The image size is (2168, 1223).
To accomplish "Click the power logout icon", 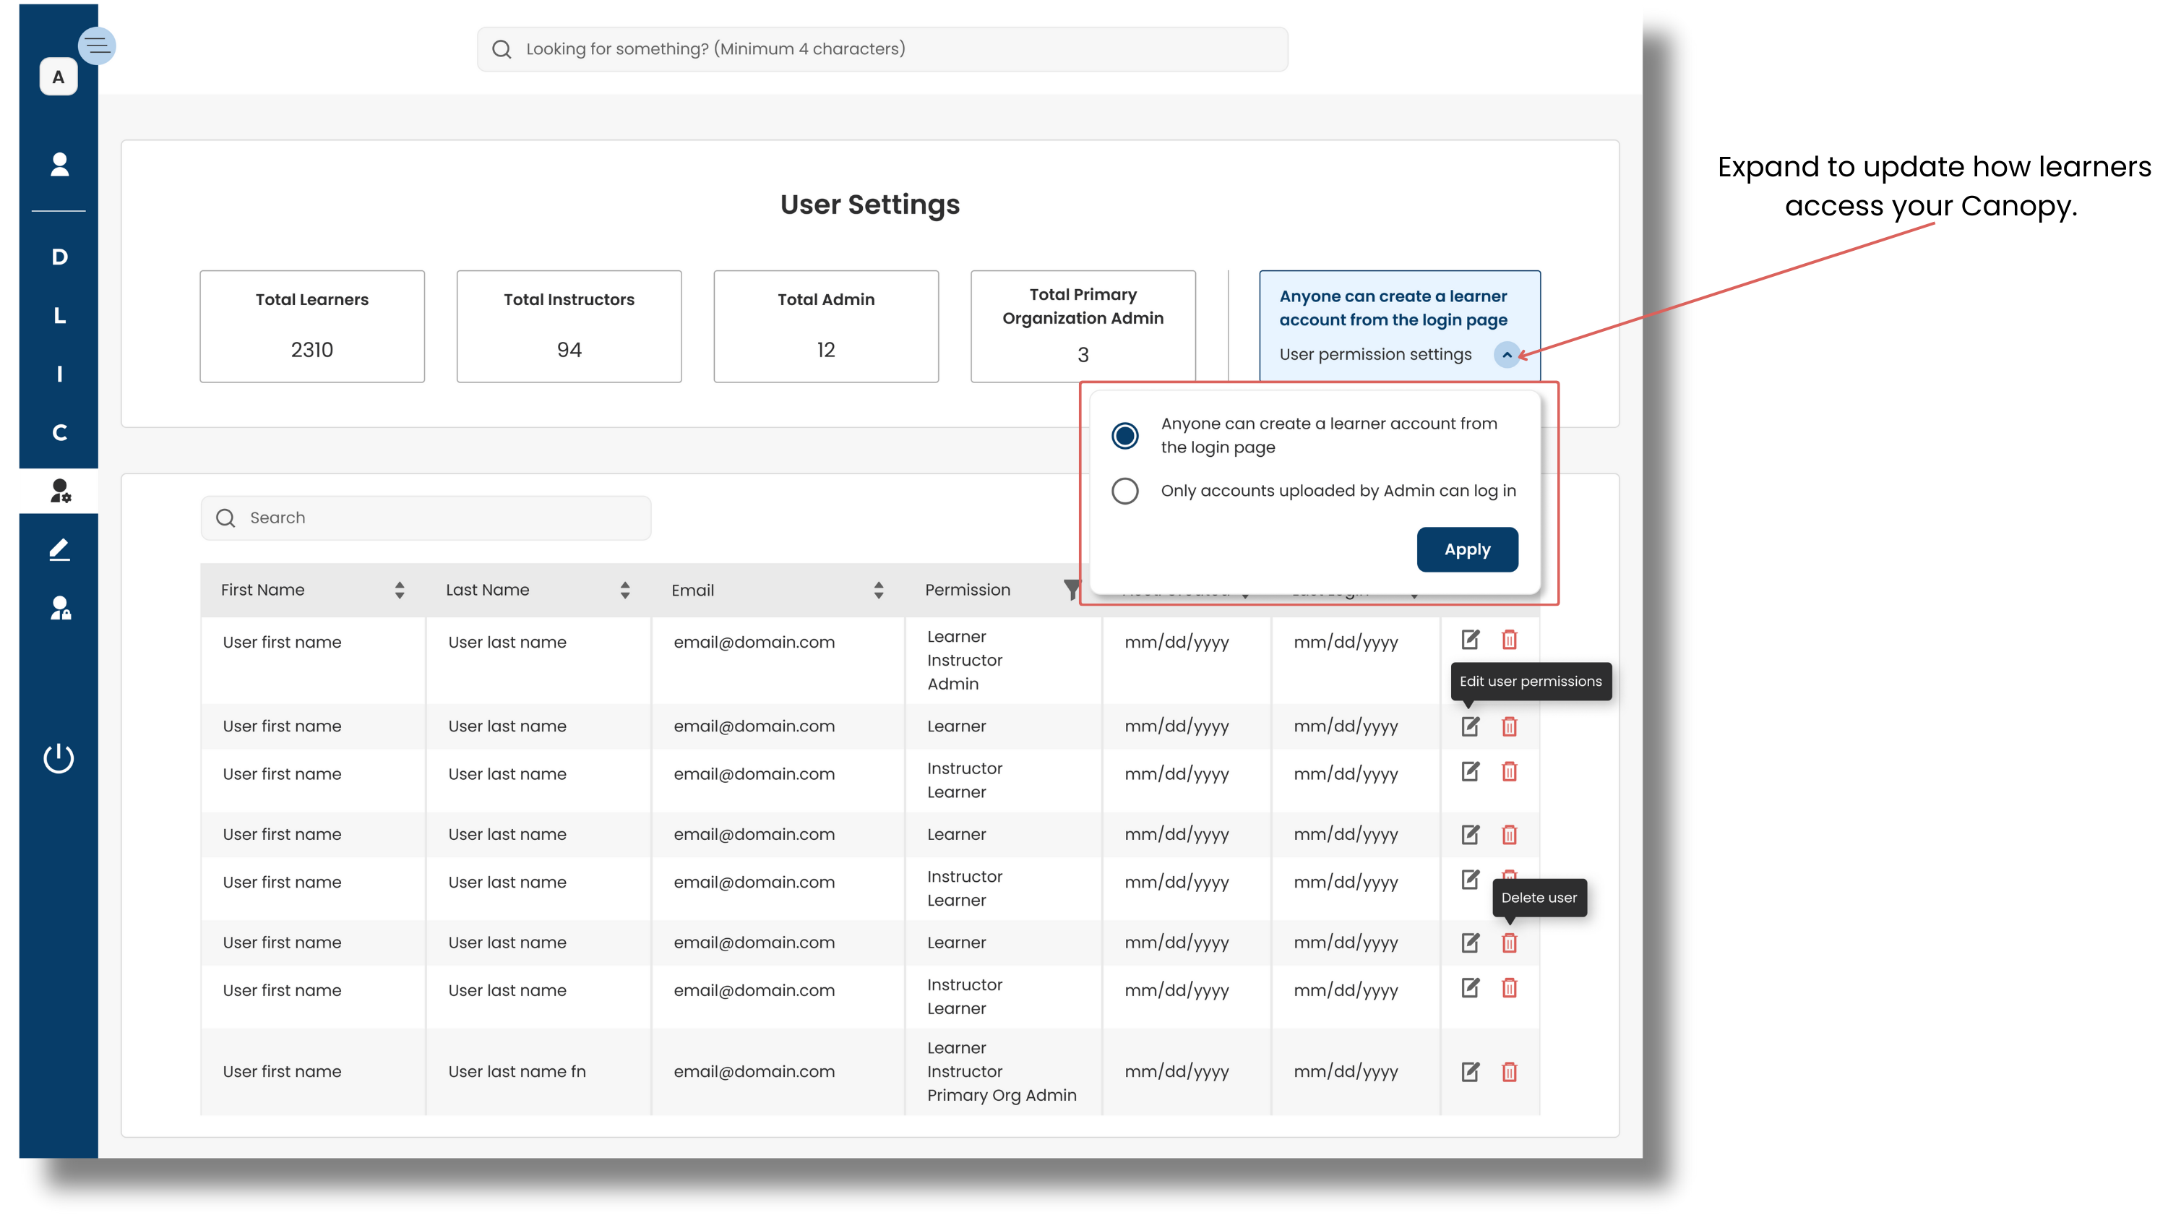I will (59, 758).
